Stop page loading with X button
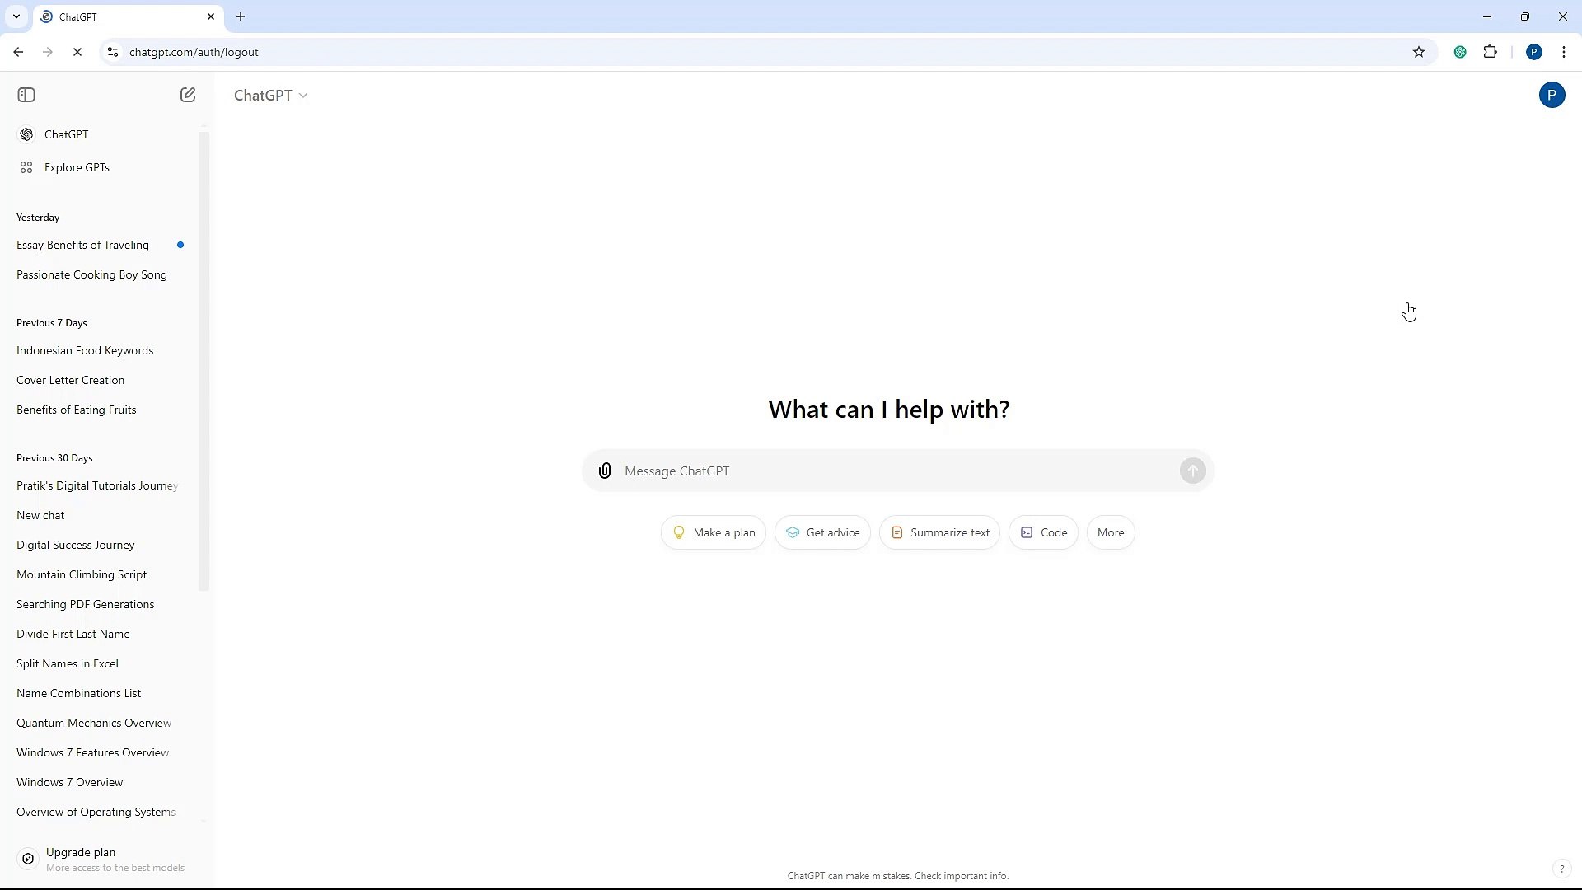This screenshot has width=1582, height=890. click(77, 52)
